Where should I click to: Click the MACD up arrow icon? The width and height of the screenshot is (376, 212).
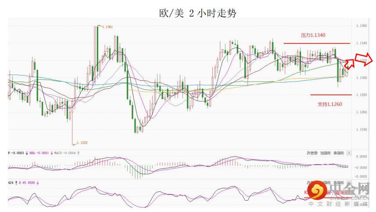(x=79, y=153)
